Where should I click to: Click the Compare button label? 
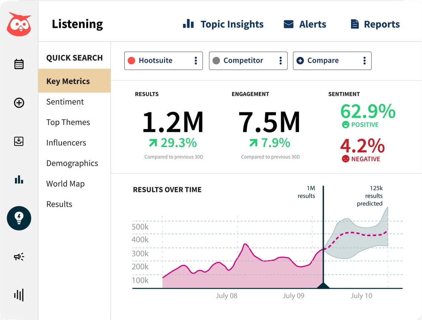[323, 61]
